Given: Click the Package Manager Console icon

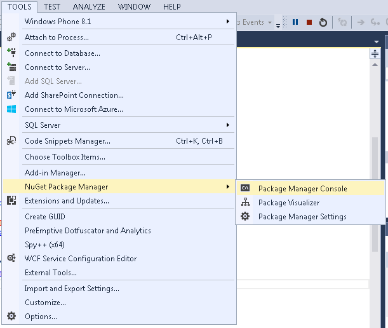Looking at the screenshot, I should click(245, 188).
